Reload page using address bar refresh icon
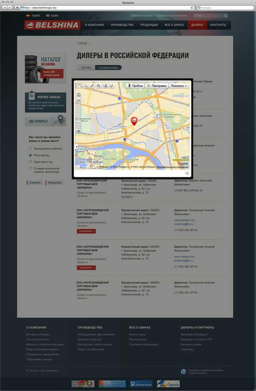 (192, 8)
